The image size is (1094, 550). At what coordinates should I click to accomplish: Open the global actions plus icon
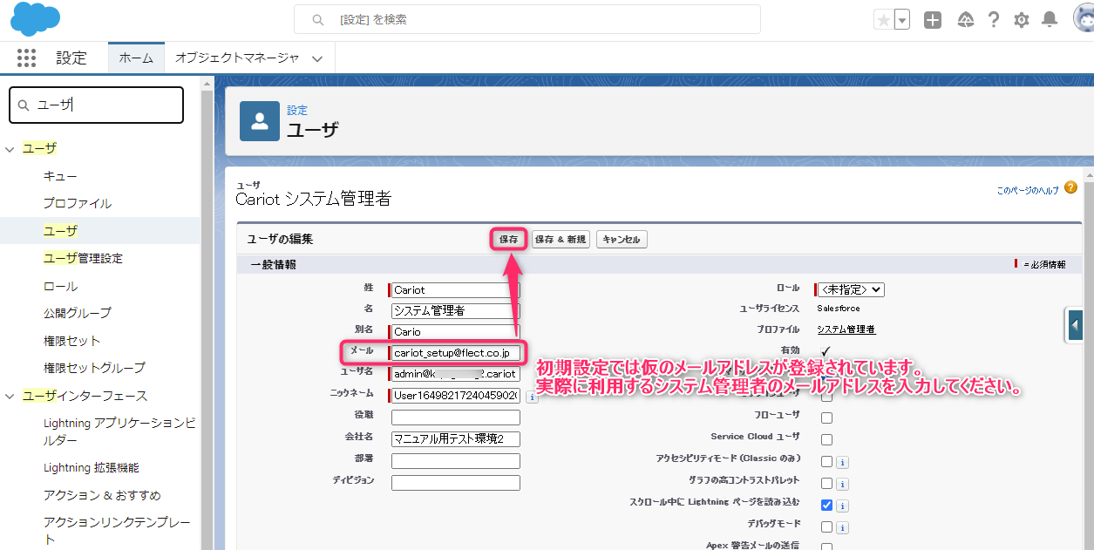pyautogui.click(x=933, y=20)
